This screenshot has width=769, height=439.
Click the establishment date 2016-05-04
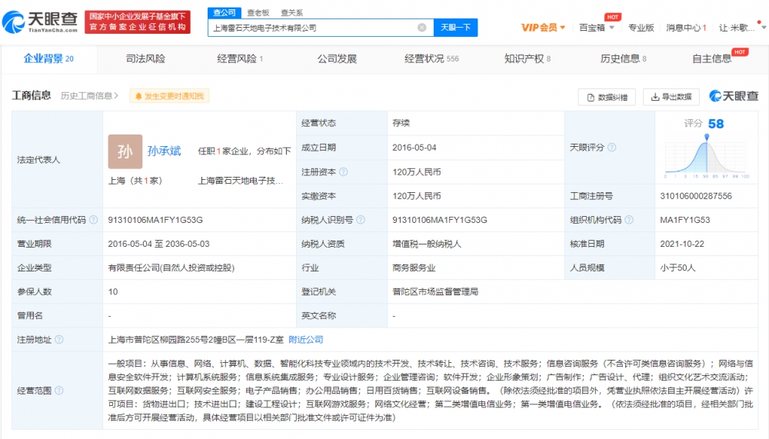414,147
